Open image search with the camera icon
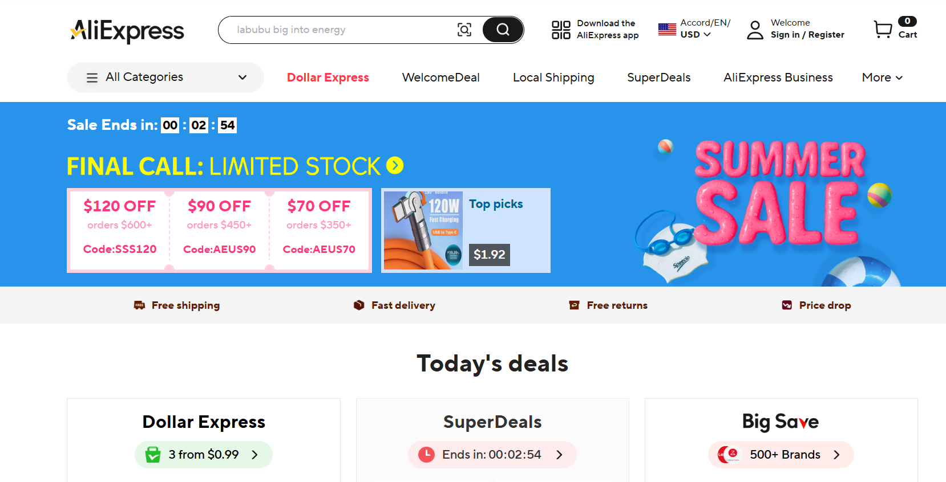The height and width of the screenshot is (482, 946). click(x=464, y=29)
